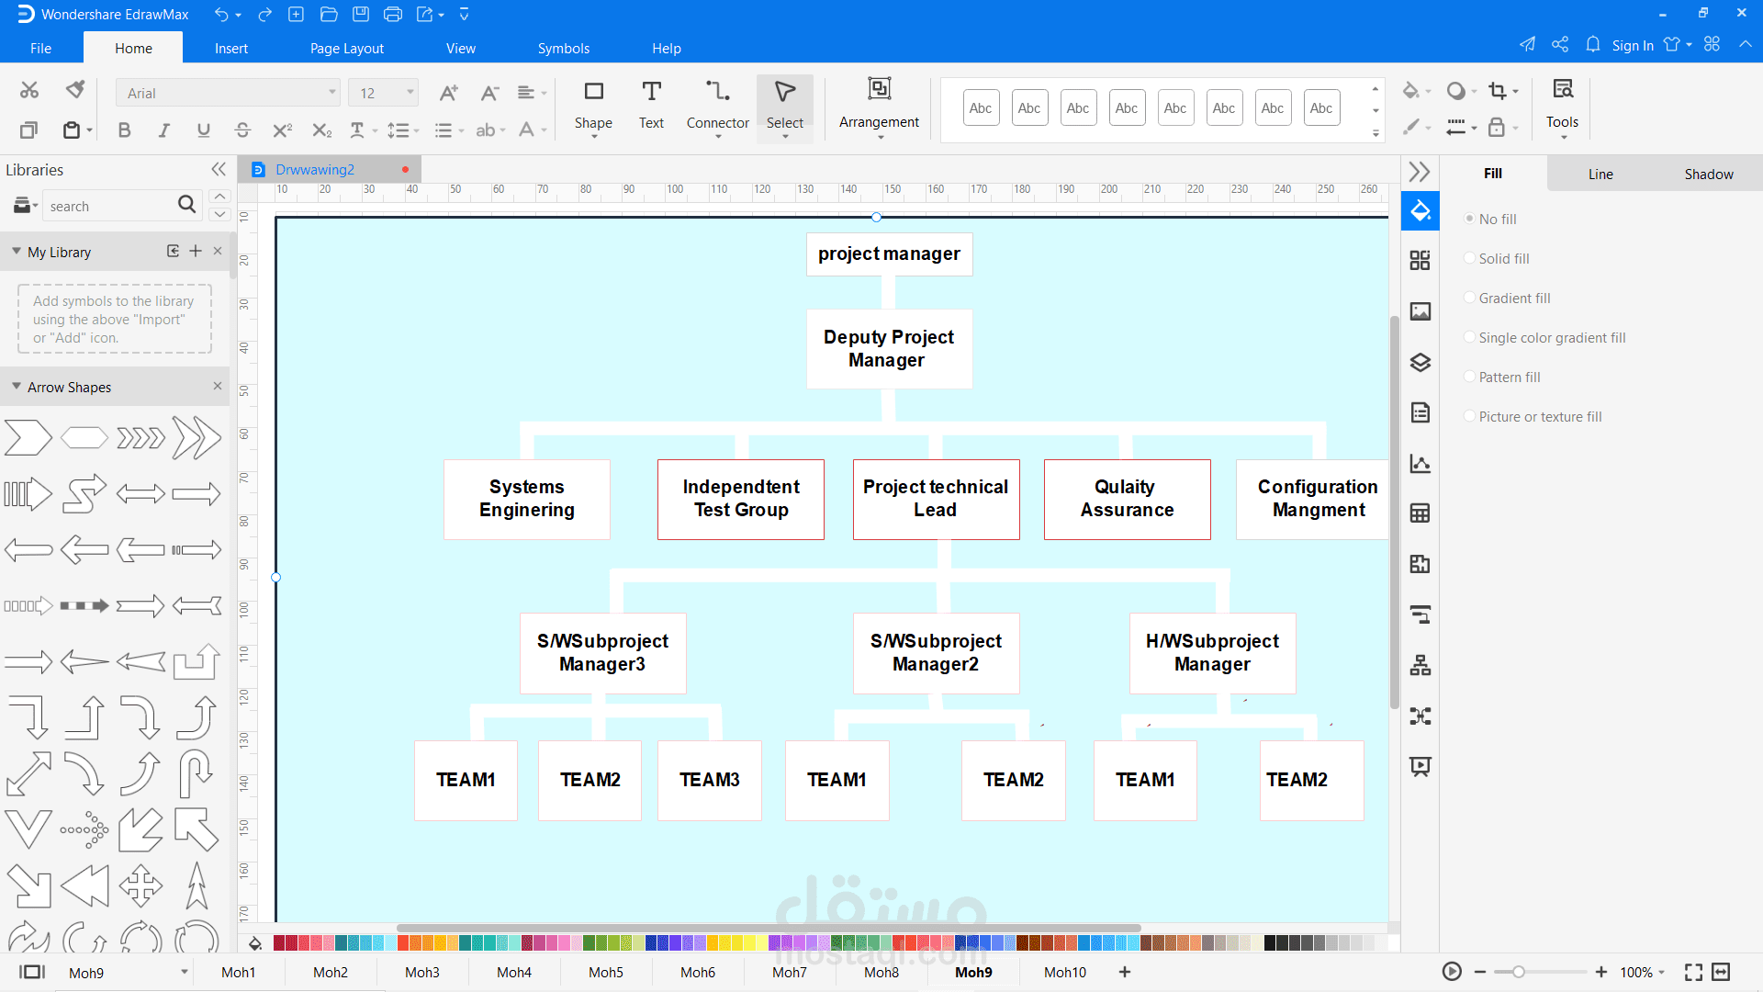The image size is (1763, 992).
Task: Pick the first red swatch in the palette
Action: point(279,942)
